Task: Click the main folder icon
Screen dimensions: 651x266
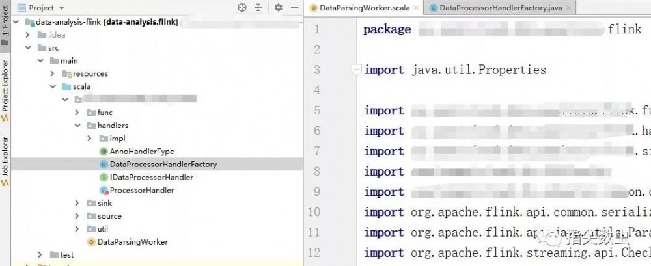Action: pyautogui.click(x=55, y=60)
